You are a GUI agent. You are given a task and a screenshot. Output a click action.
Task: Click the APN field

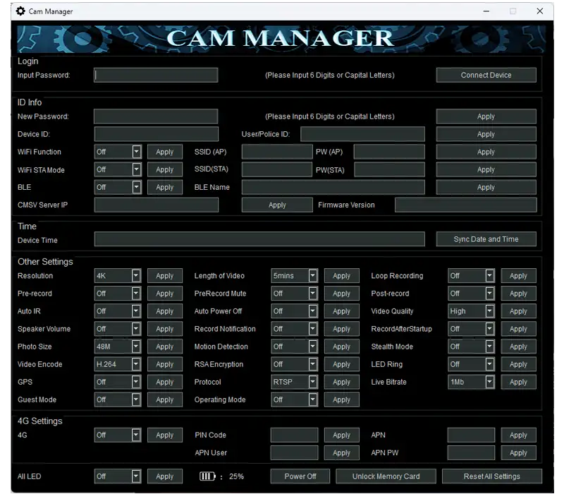(x=471, y=435)
